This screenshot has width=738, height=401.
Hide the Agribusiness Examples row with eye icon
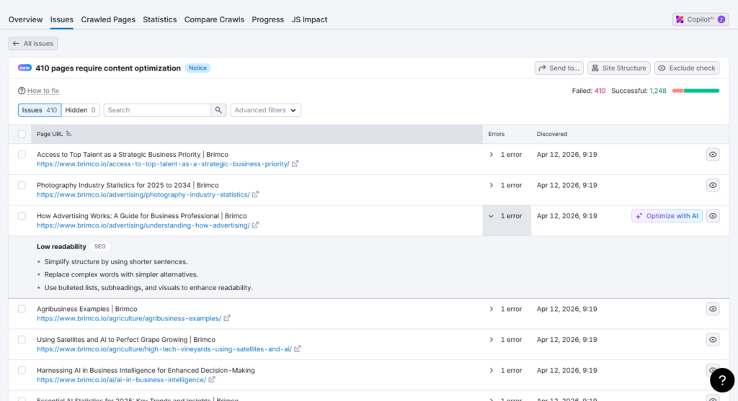tap(713, 309)
